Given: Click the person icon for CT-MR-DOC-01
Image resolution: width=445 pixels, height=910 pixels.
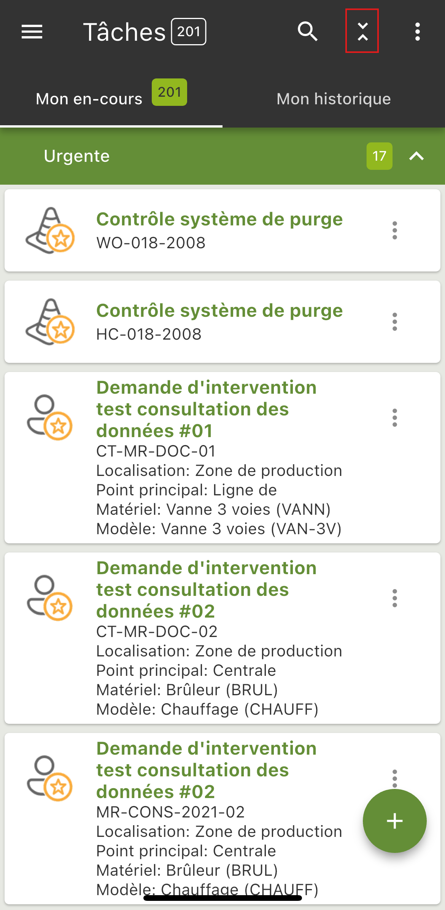Looking at the screenshot, I should coord(49,417).
